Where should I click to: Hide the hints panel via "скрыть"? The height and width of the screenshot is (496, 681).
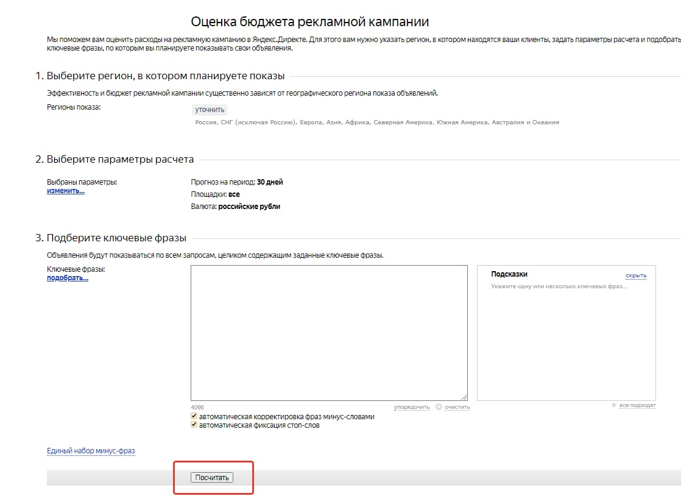click(635, 275)
